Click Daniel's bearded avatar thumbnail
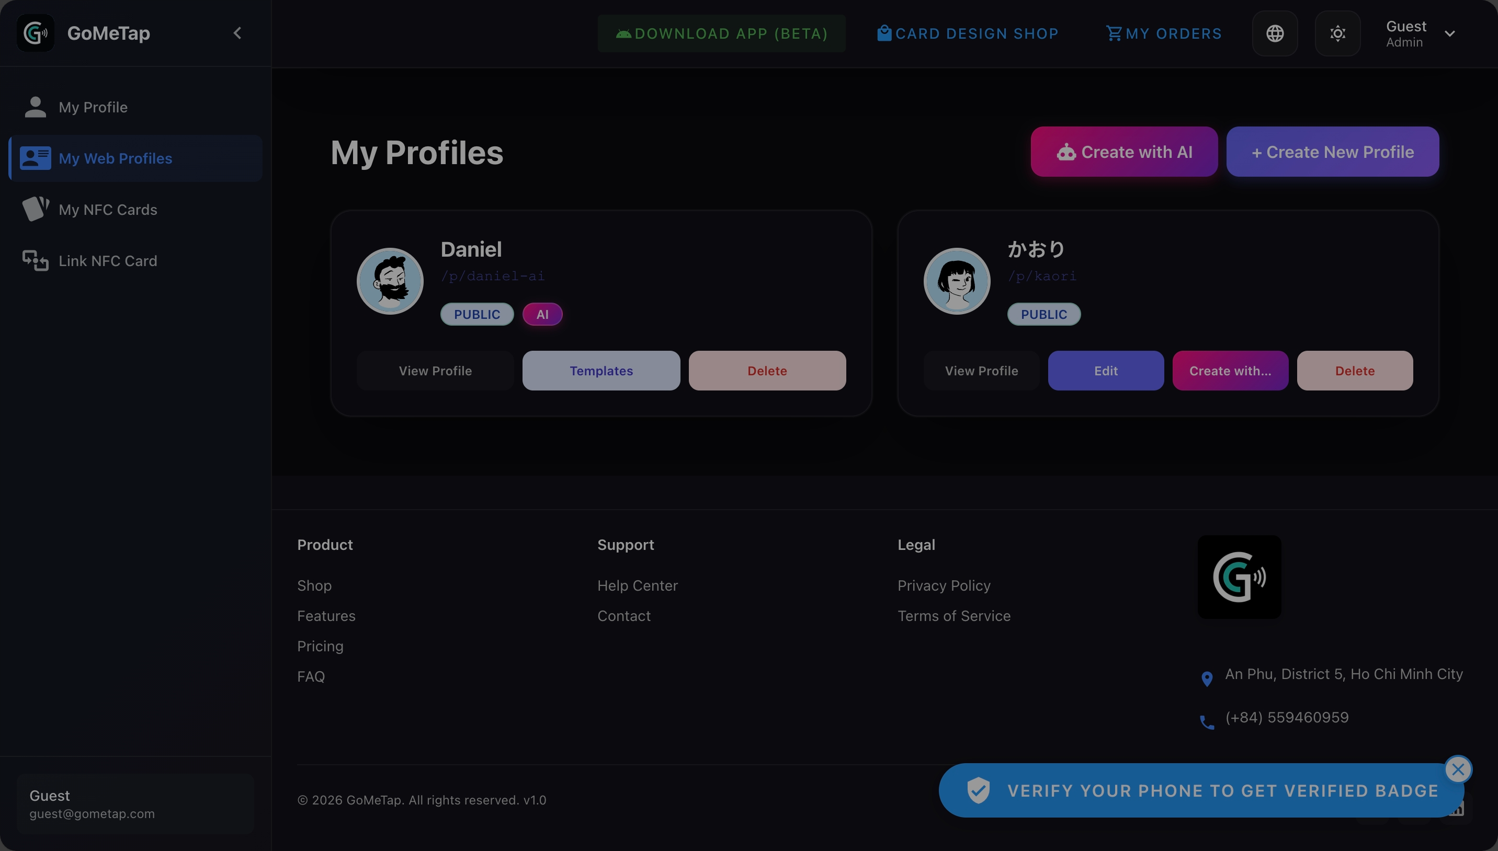 [x=390, y=281]
